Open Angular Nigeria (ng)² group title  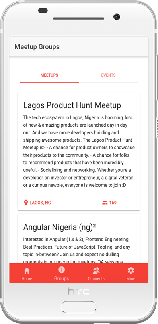(60, 227)
